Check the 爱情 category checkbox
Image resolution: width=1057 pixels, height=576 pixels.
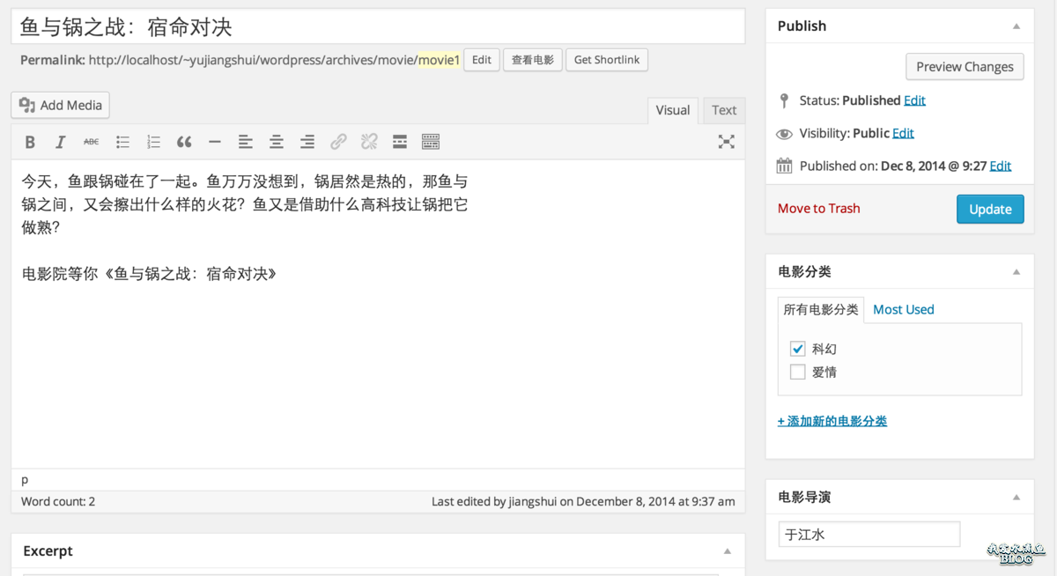[798, 372]
